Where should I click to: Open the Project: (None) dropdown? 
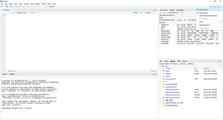216,7
